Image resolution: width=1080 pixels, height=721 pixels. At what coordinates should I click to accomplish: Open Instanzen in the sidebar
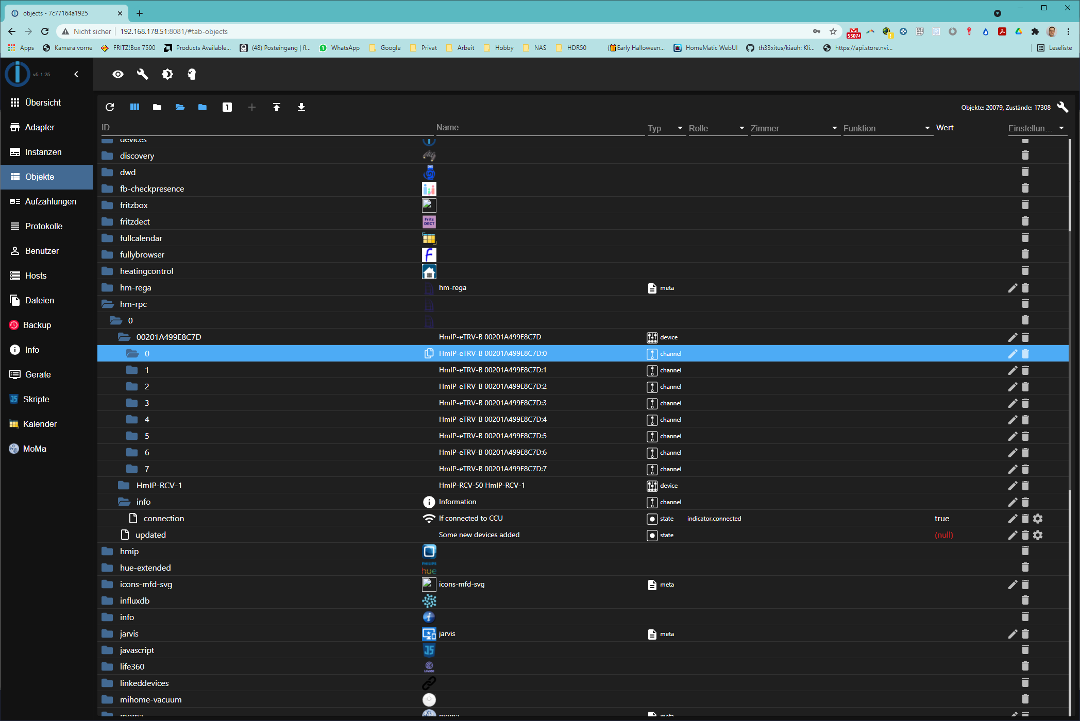(43, 152)
